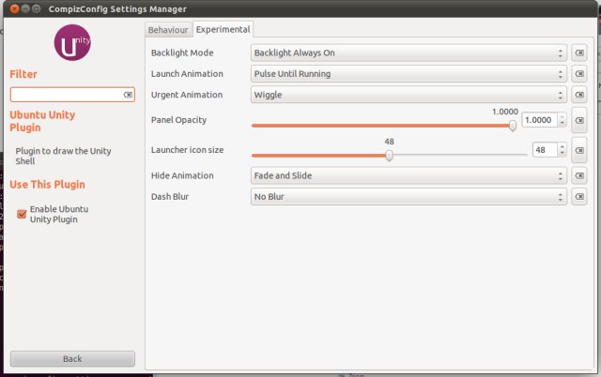Open the Urgent Animation dropdown showing Wiggle

pyautogui.click(x=408, y=95)
